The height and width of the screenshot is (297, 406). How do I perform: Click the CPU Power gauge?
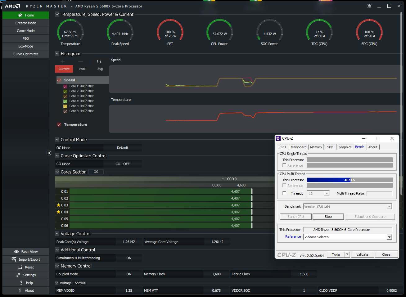point(219,32)
